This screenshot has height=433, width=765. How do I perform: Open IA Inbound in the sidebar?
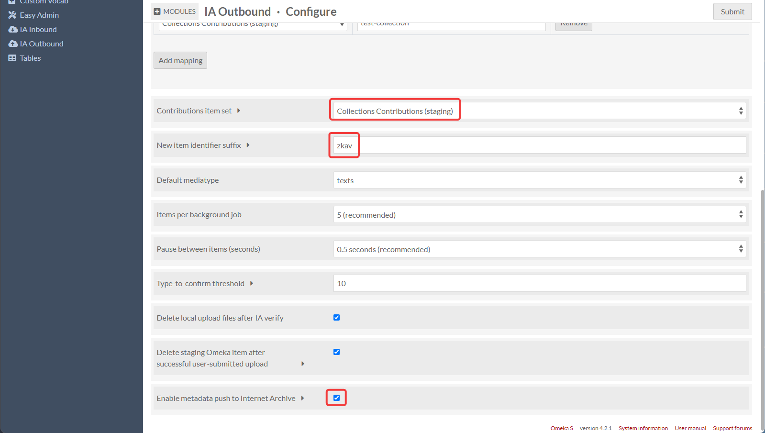pos(38,29)
